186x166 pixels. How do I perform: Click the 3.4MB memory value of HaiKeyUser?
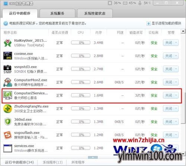pyautogui.click(x=99, y=43)
